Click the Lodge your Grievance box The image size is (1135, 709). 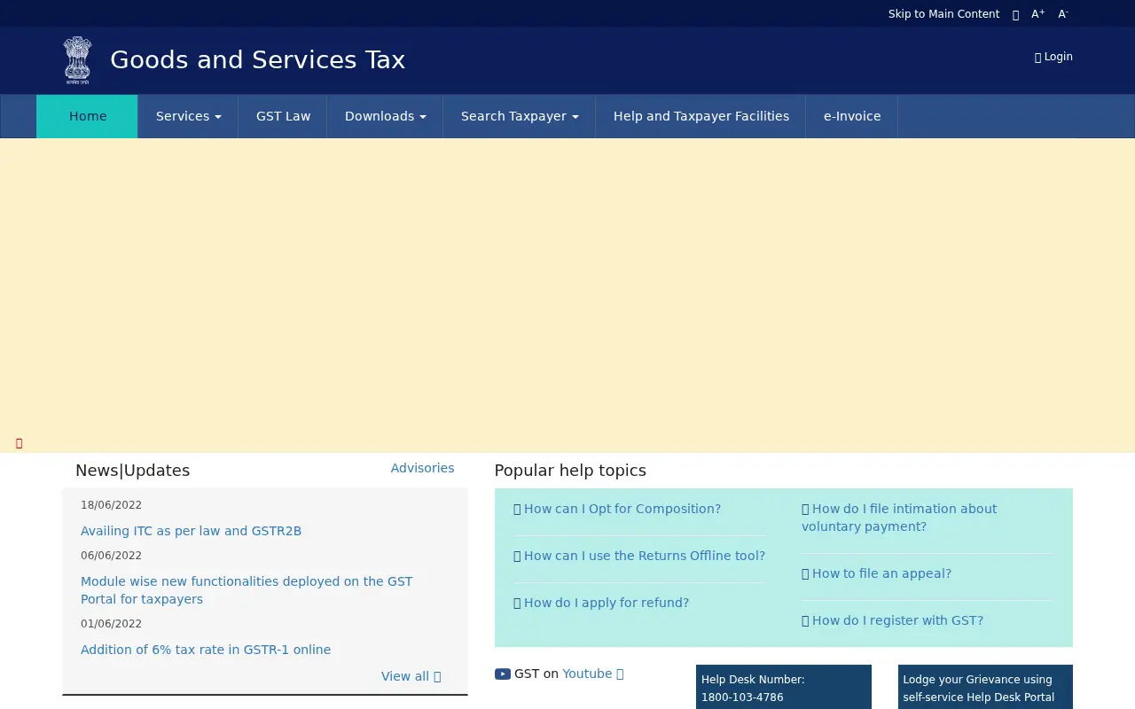985,687
